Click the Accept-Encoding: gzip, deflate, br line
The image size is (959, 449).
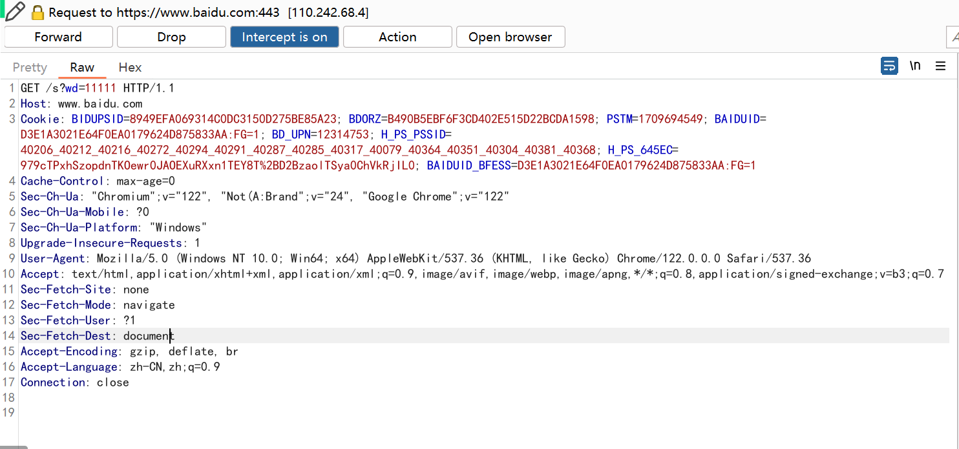(129, 352)
